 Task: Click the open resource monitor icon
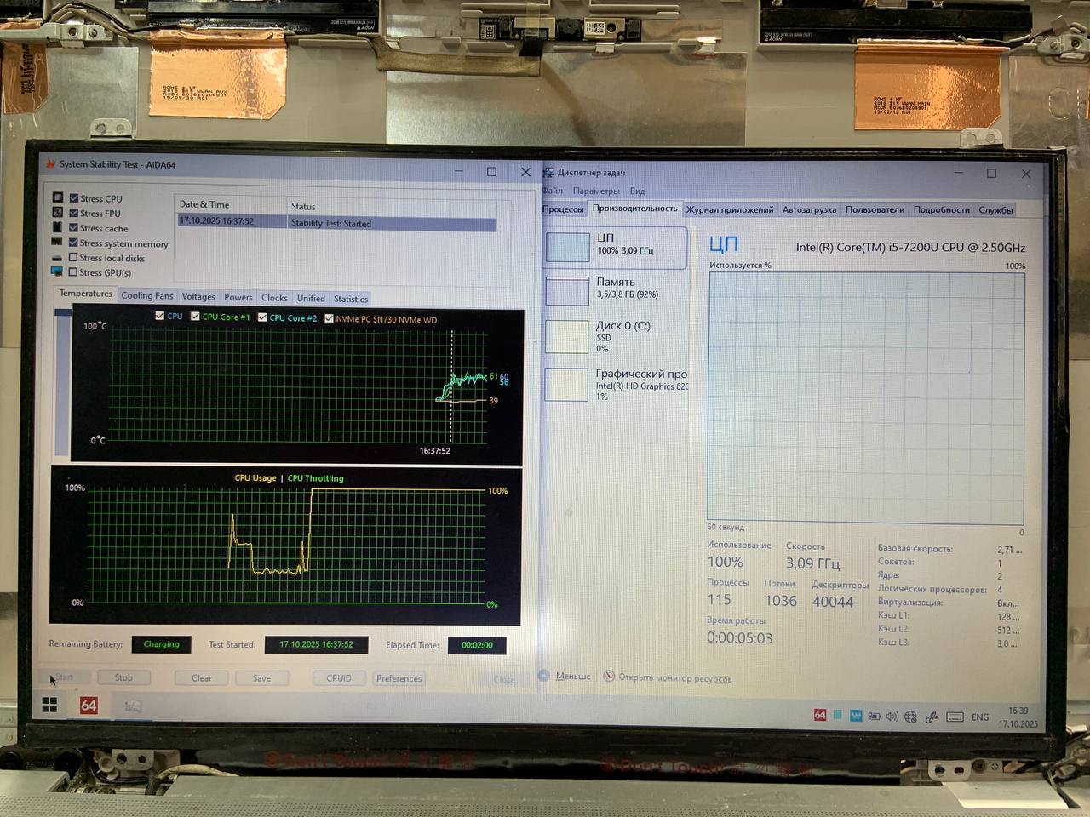point(609,677)
